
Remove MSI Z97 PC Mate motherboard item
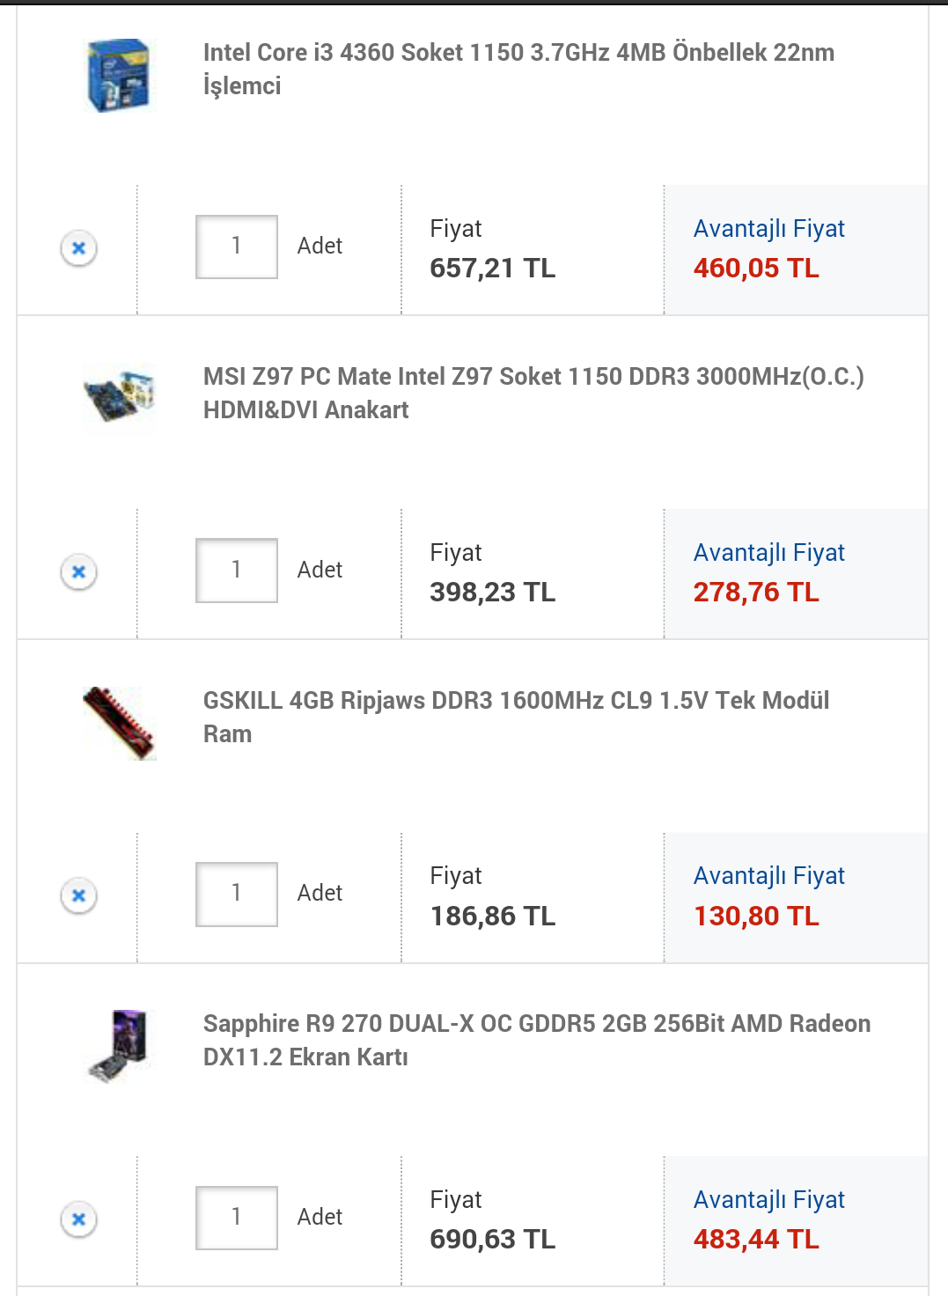78,572
